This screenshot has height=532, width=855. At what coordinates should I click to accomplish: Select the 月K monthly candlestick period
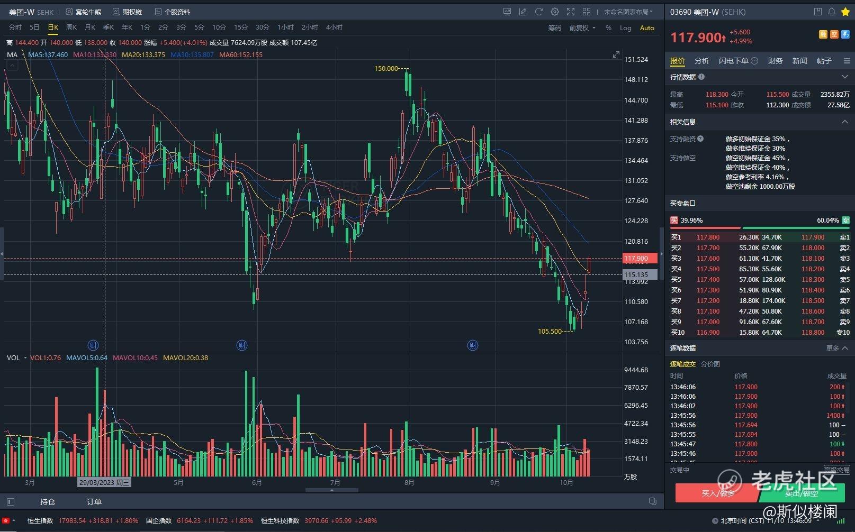tap(90, 27)
